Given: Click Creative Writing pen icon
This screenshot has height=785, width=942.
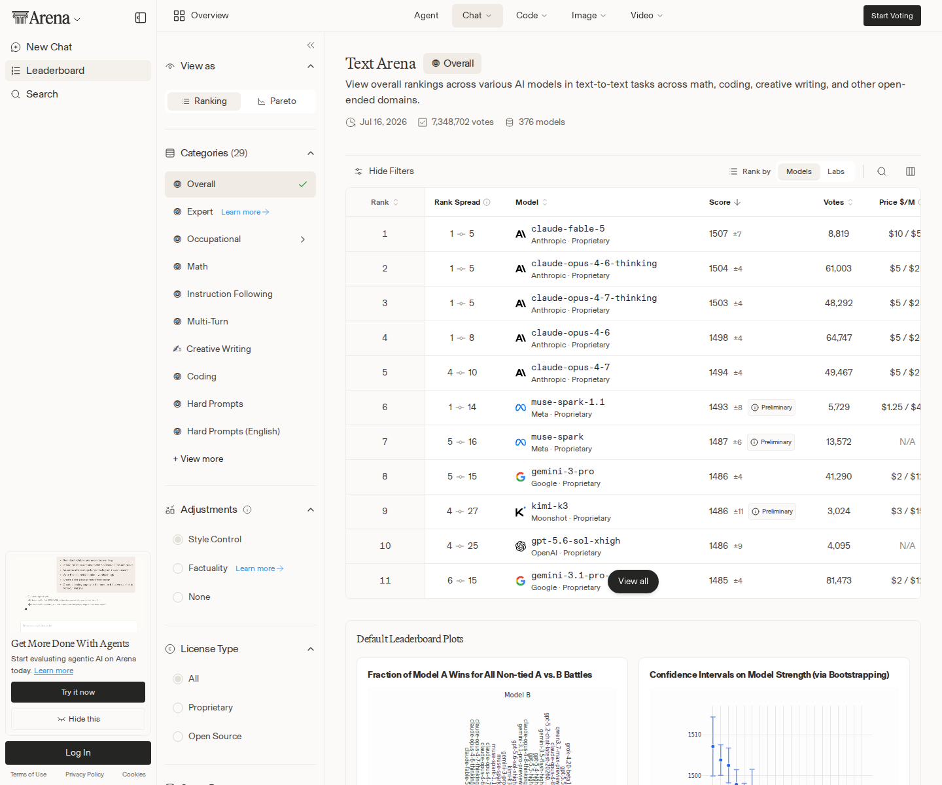Looking at the screenshot, I should click(x=177, y=349).
